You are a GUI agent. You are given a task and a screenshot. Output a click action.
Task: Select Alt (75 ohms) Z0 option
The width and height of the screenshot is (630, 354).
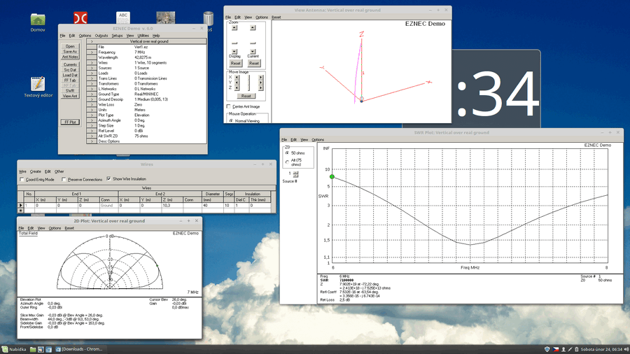[x=287, y=162]
